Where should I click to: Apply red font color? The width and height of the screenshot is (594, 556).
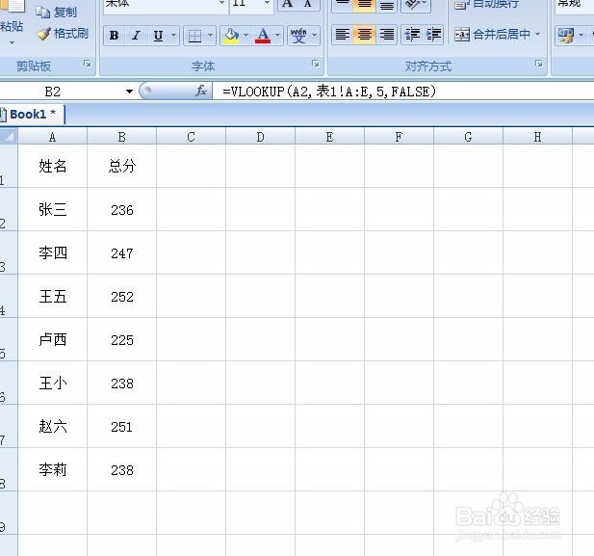[263, 36]
